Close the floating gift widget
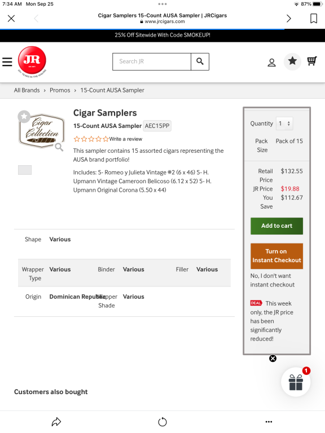 [x=273, y=358]
